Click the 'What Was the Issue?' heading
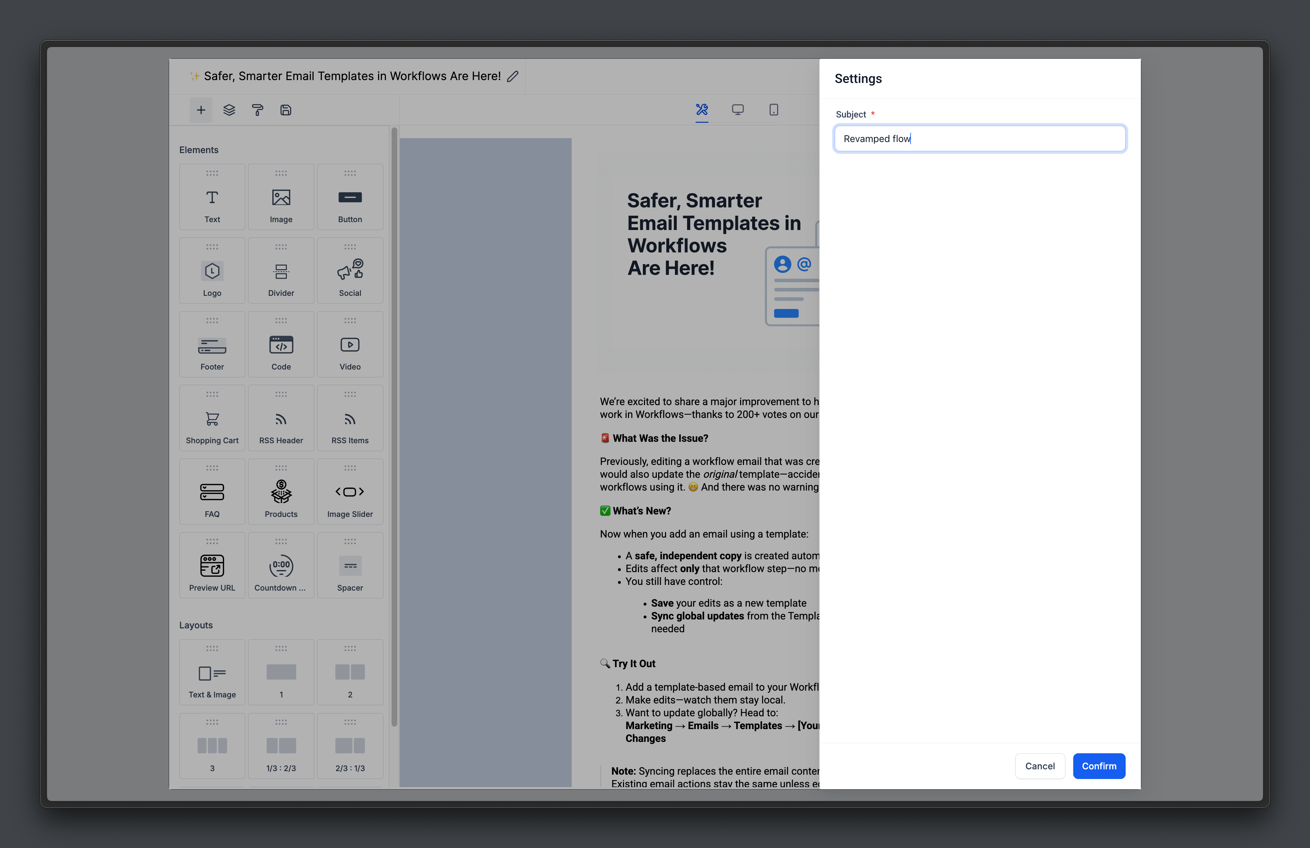The height and width of the screenshot is (848, 1310). click(x=660, y=439)
